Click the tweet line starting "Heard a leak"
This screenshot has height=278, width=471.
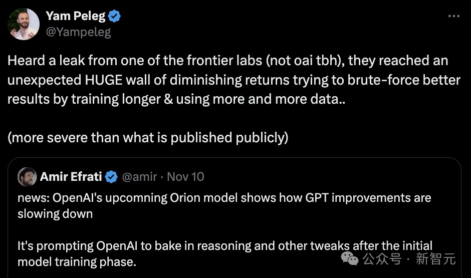(227, 61)
